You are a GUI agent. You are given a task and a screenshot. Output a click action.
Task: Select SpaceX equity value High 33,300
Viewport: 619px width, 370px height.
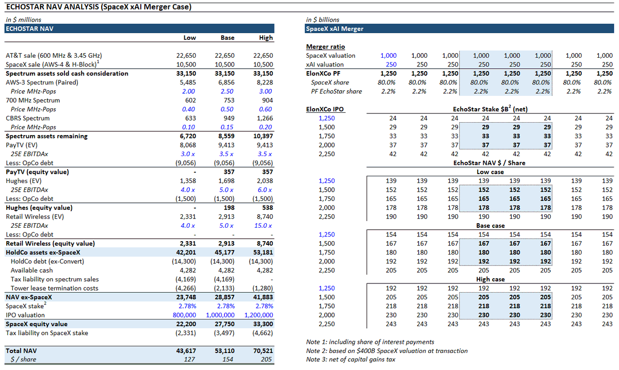click(x=263, y=324)
